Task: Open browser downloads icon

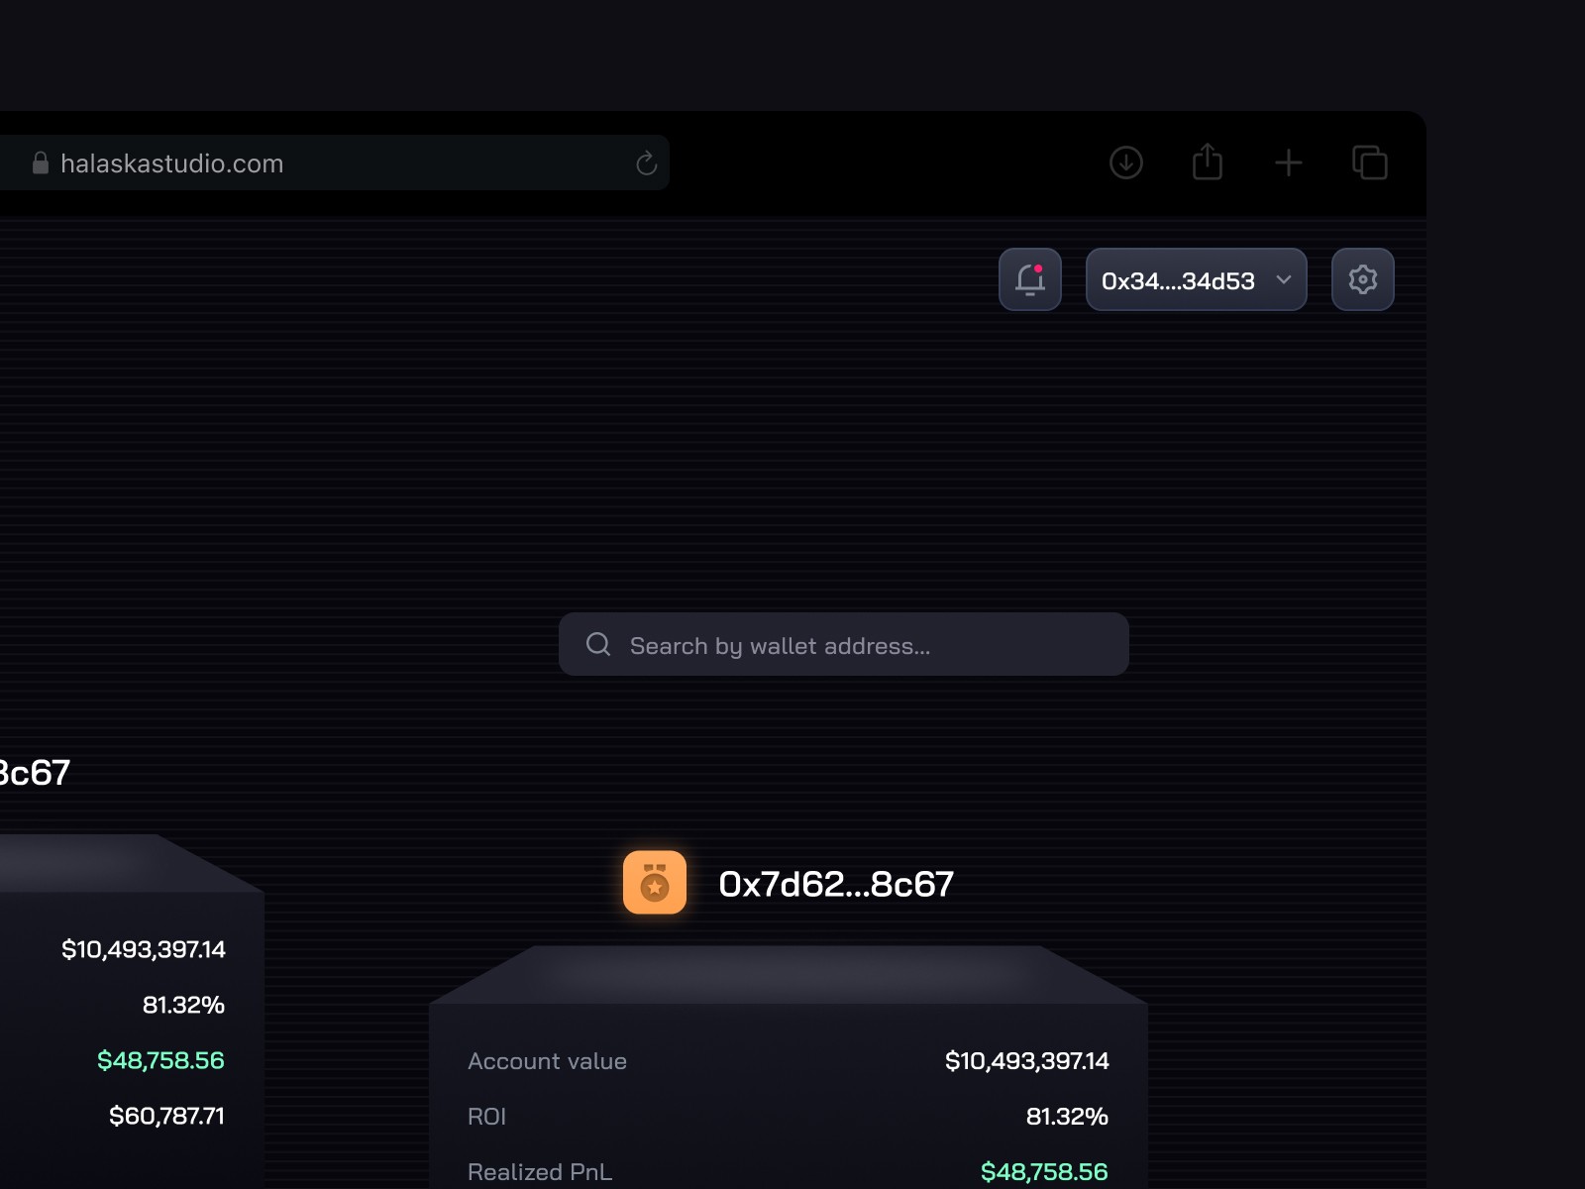Action: point(1126,162)
